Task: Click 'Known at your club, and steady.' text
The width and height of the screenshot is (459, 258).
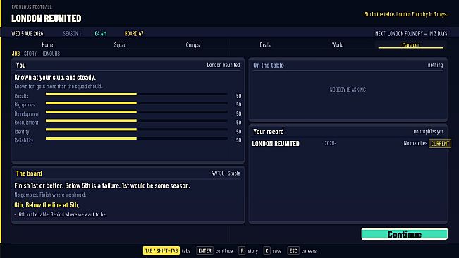Action: coord(55,78)
